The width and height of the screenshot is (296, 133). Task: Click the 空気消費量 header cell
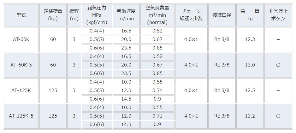(x=157, y=15)
